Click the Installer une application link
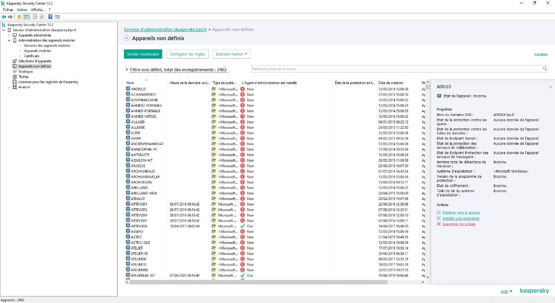 pos(461,218)
